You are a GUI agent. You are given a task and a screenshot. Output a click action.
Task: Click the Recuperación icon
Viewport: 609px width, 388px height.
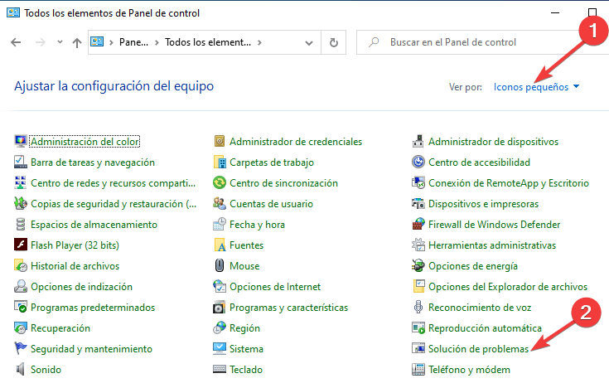pos(21,327)
